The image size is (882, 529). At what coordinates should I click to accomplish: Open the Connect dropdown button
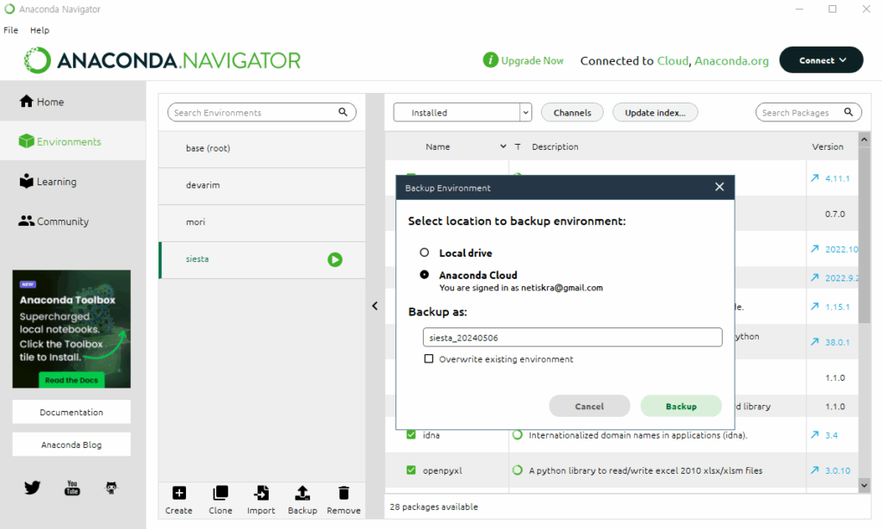coord(821,60)
